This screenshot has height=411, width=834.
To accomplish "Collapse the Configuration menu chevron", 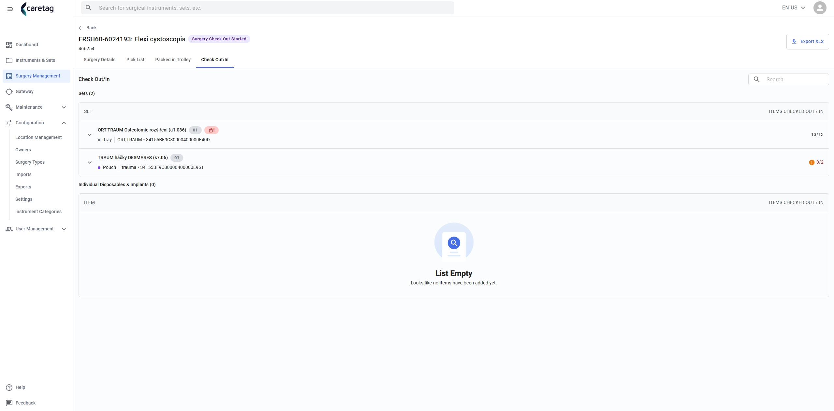I will point(64,123).
